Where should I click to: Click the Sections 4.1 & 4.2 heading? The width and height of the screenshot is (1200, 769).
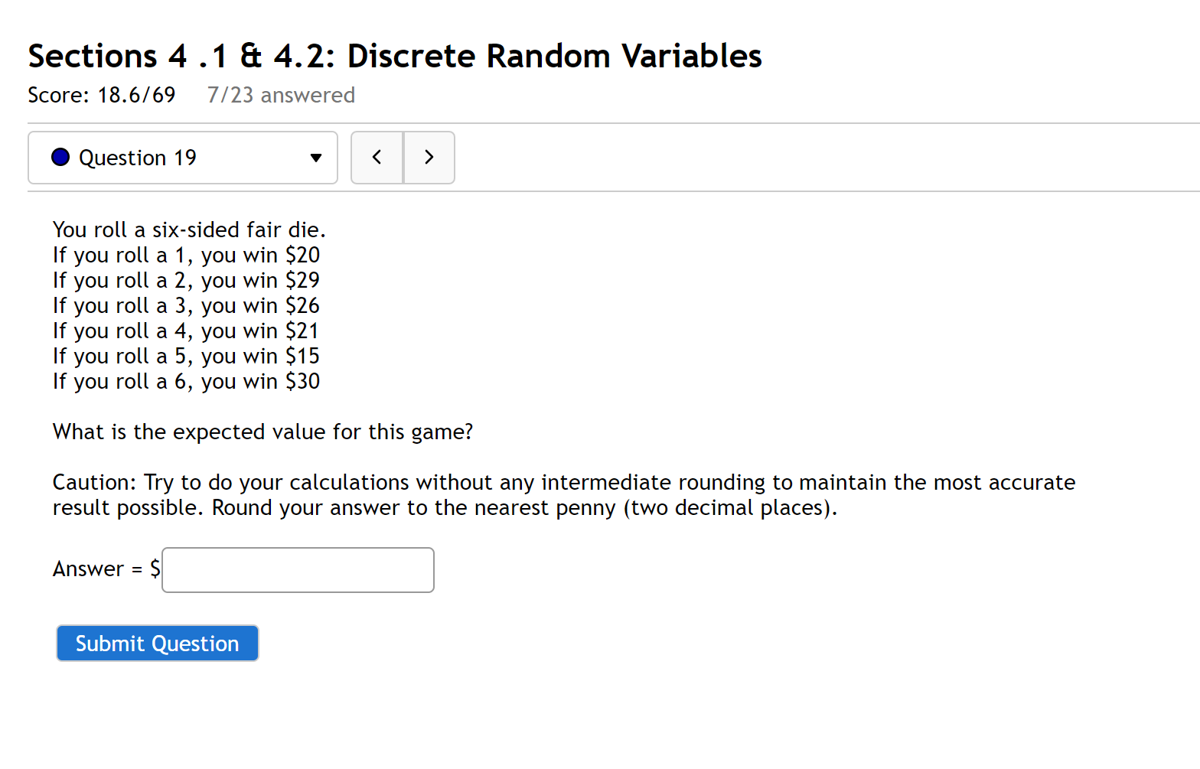tap(394, 55)
